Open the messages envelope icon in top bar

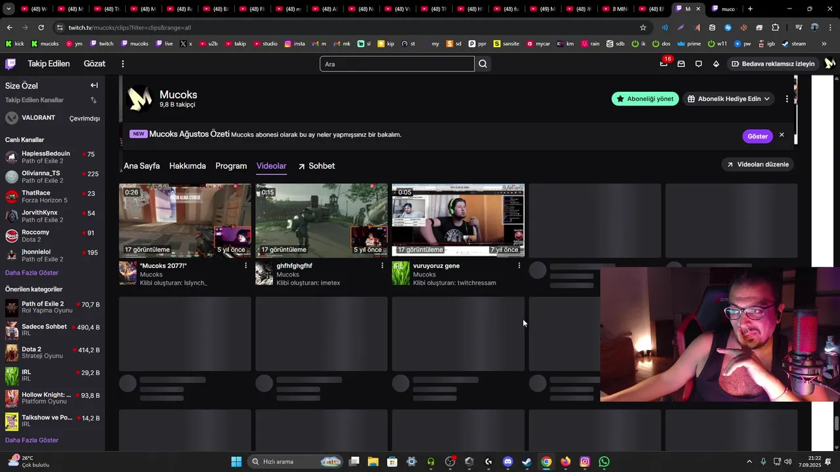coord(681,64)
